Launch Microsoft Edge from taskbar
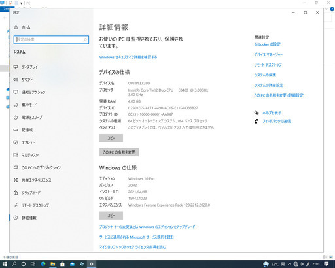Screen dimensions: 335x268 pos(43,264)
